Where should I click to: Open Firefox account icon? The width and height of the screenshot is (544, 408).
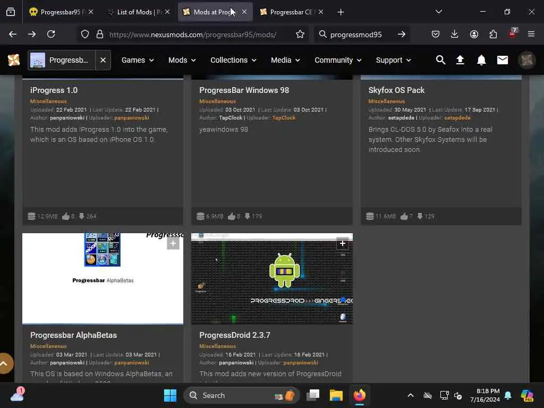pyautogui.click(x=474, y=34)
